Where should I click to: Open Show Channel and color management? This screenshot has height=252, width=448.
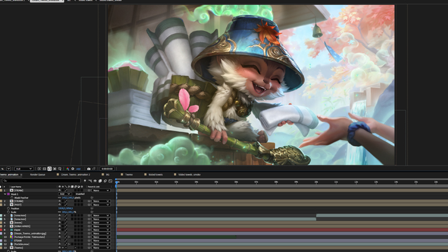pos(67,169)
